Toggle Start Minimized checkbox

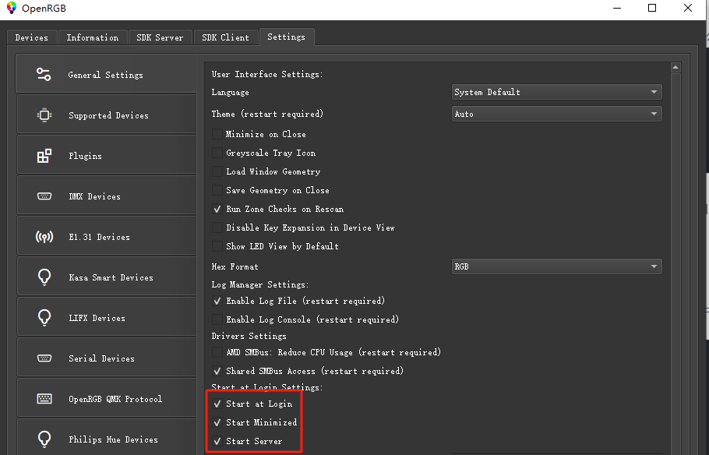(217, 422)
